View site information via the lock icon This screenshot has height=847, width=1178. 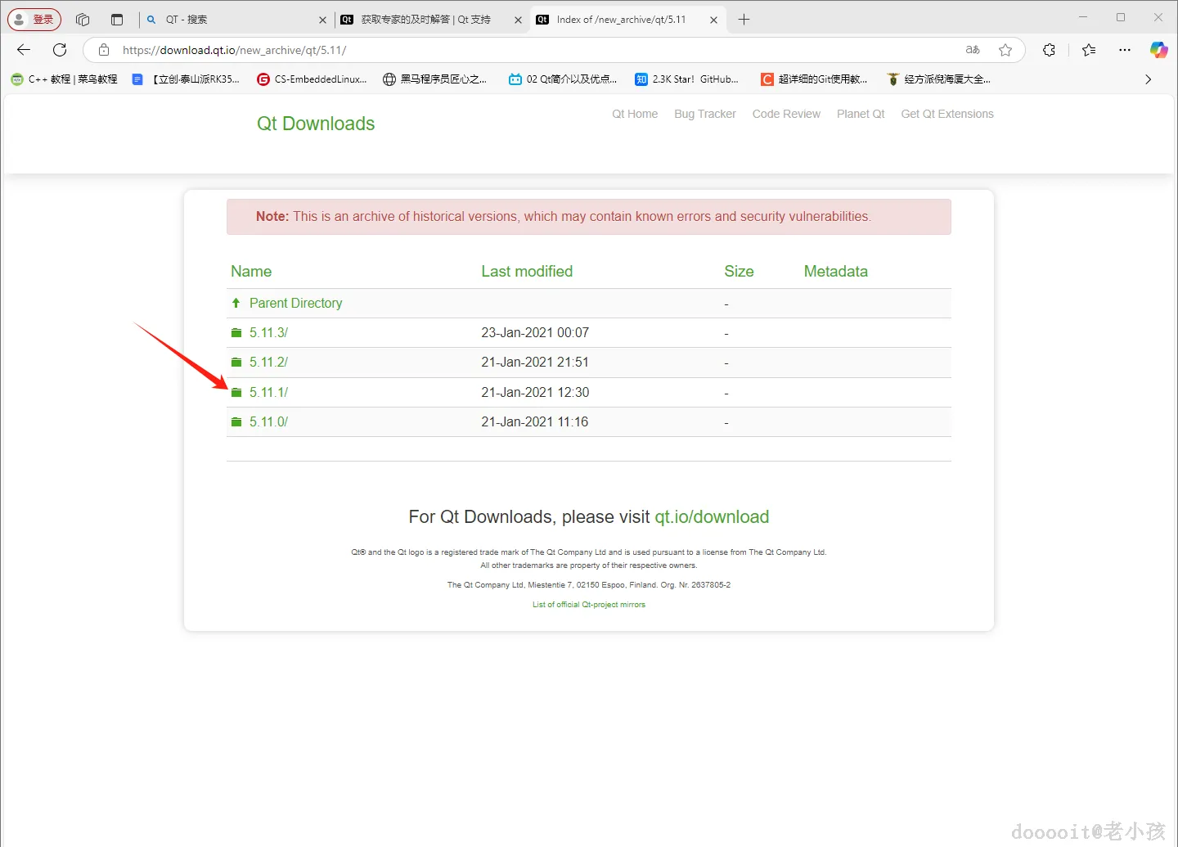point(104,50)
